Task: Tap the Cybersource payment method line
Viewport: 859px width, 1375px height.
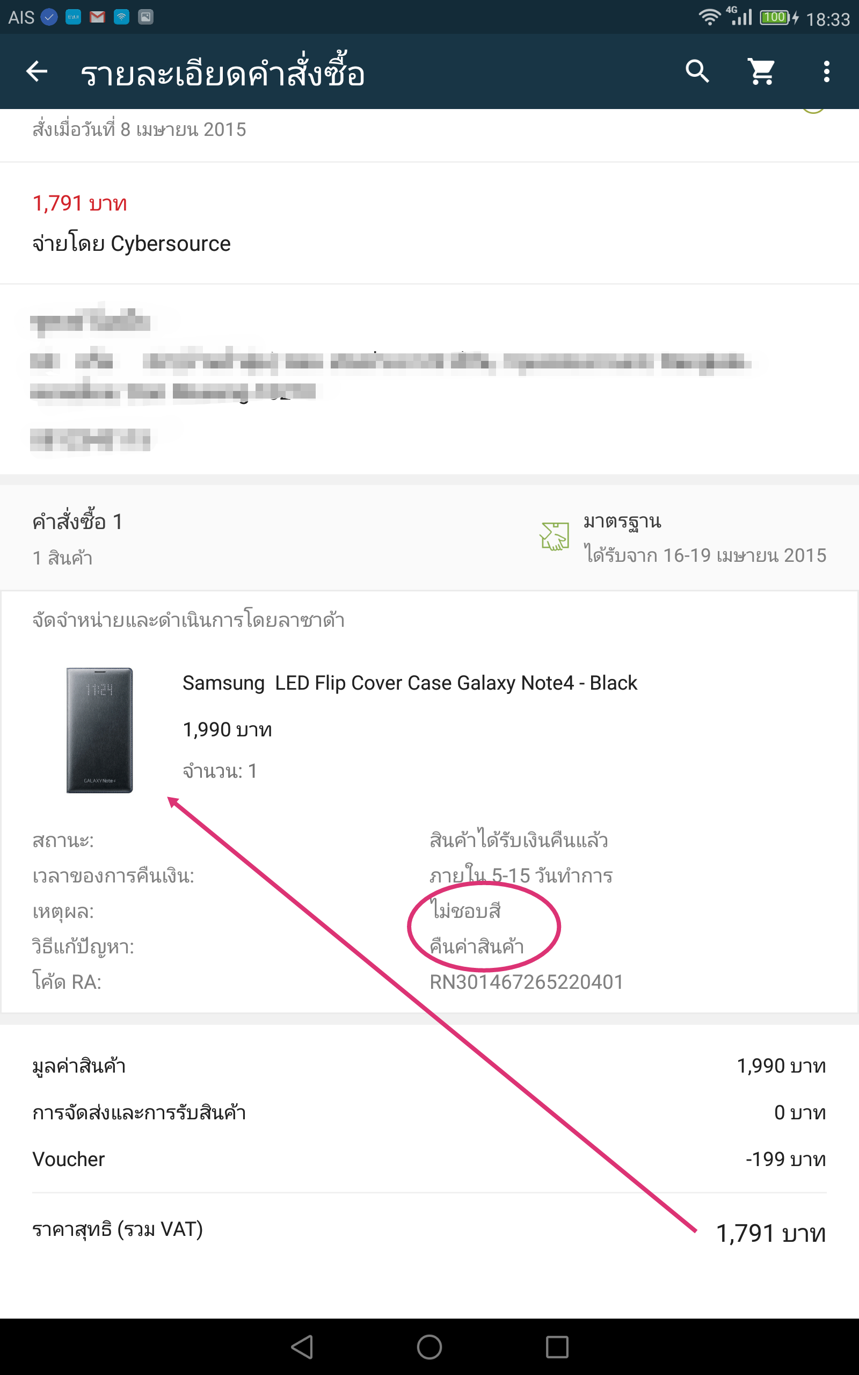Action: 131,243
